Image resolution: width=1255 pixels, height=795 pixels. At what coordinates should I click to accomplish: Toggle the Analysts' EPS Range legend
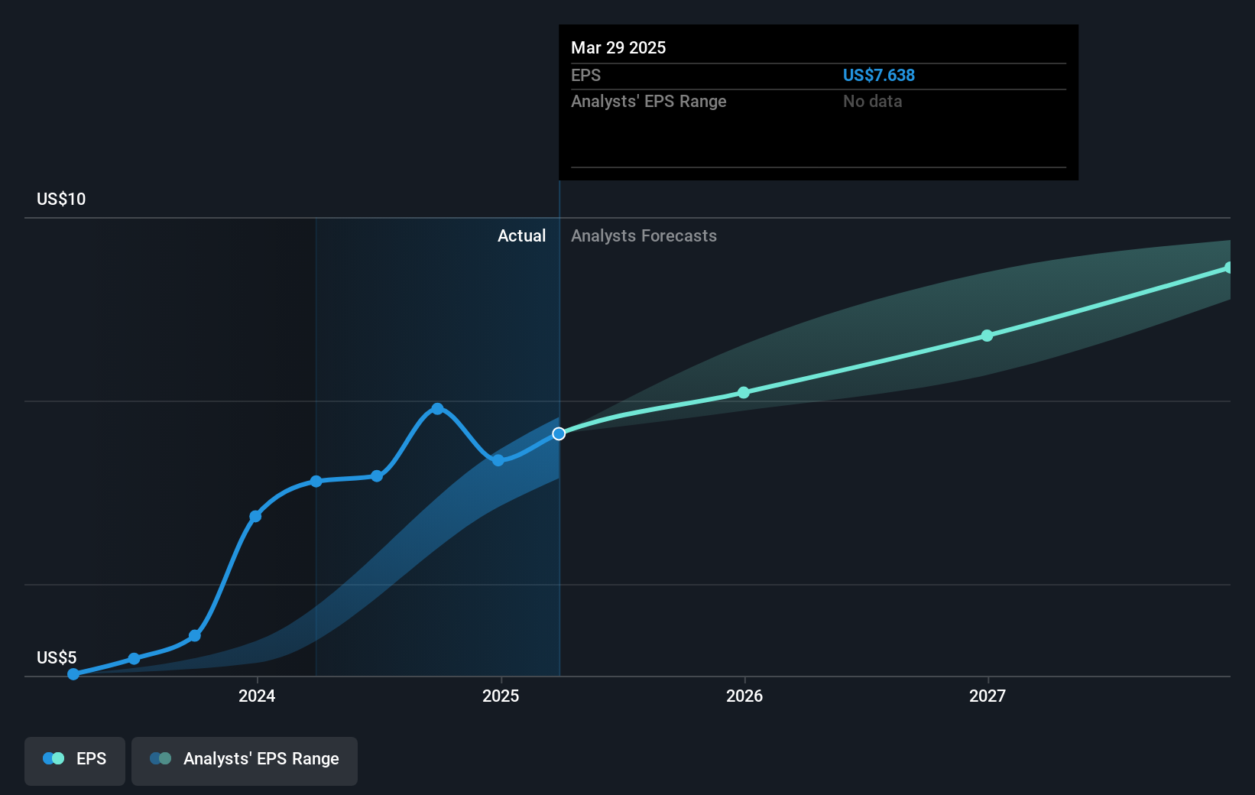(245, 761)
